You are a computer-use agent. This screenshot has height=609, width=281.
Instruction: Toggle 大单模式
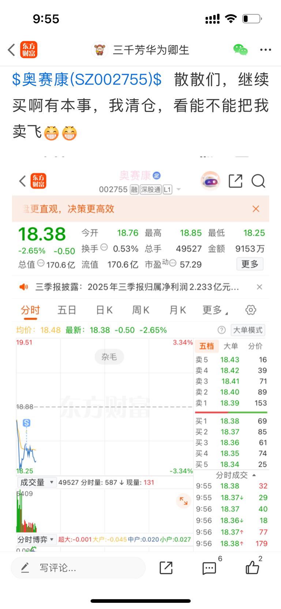(x=248, y=330)
